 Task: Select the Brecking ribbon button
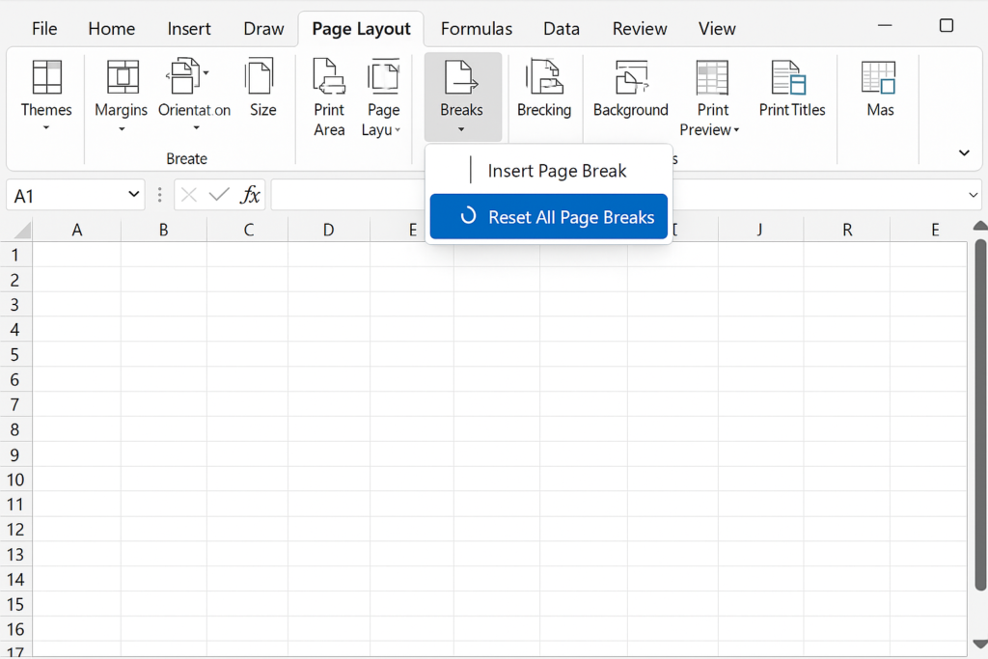(544, 88)
